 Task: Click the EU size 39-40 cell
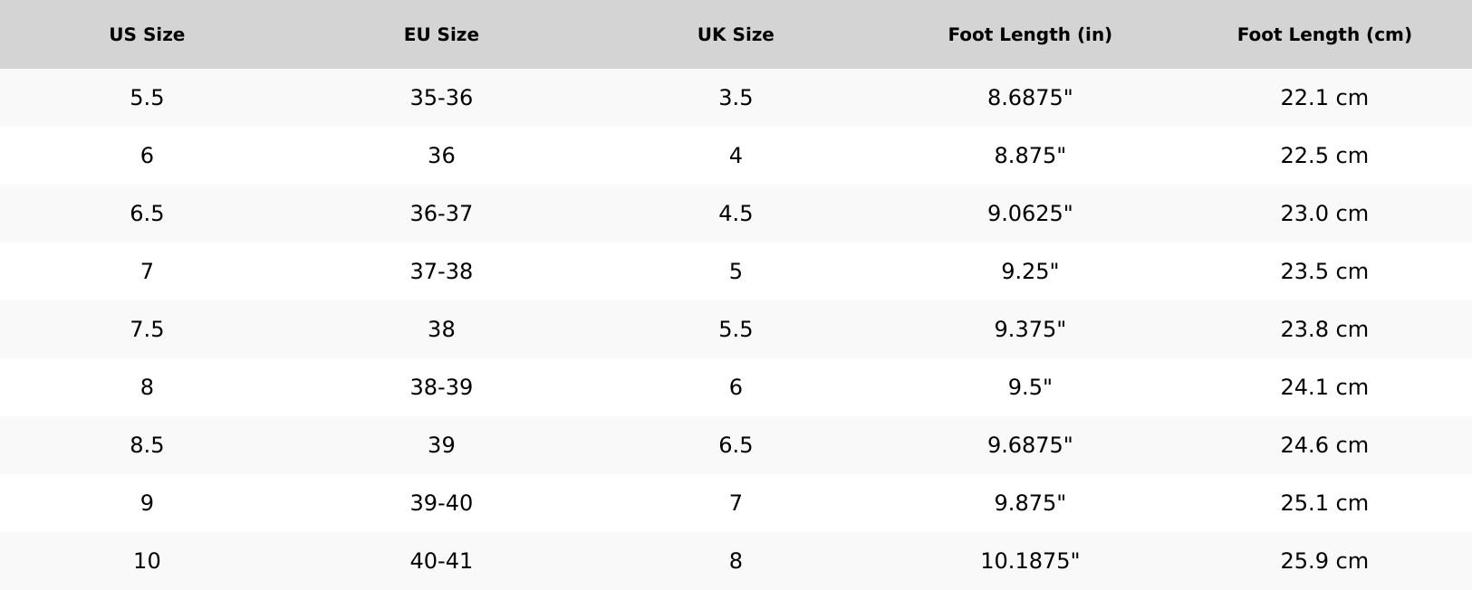441,503
